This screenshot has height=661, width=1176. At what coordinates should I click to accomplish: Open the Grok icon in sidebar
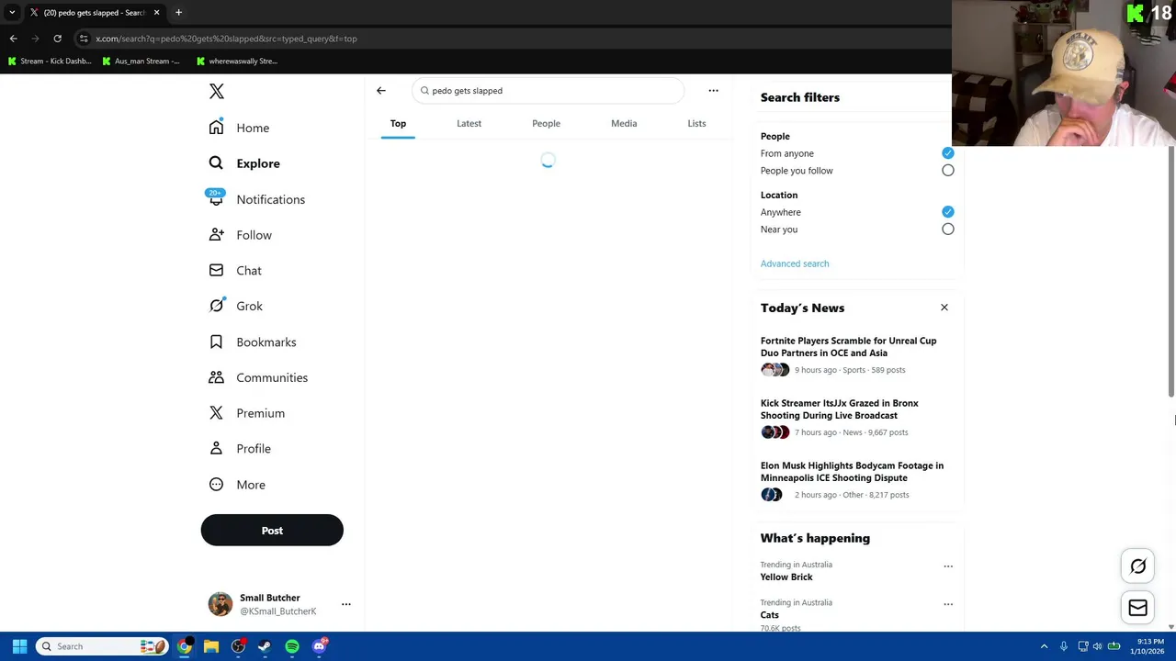[x=216, y=306]
